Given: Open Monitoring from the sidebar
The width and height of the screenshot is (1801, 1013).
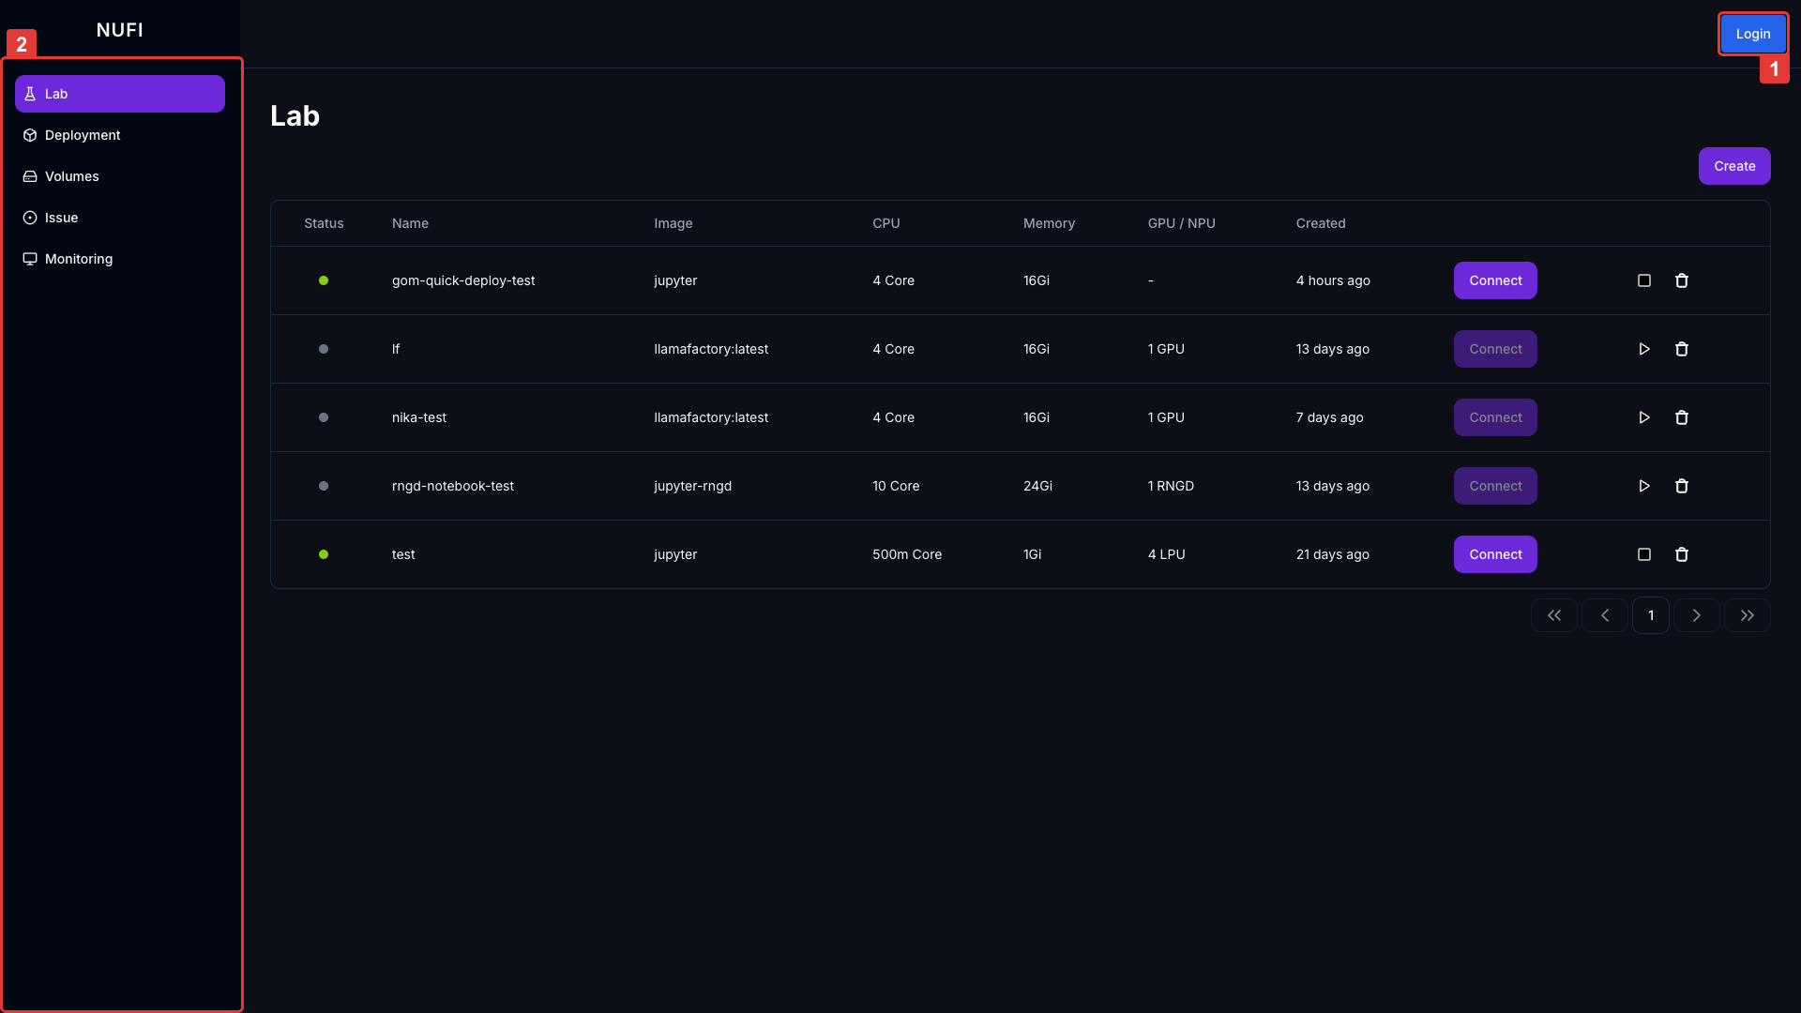Looking at the screenshot, I should coord(79,259).
